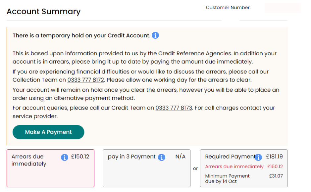The image size is (311, 192).
Task: Select the pay in 3 Payment card
Action: coord(147,168)
